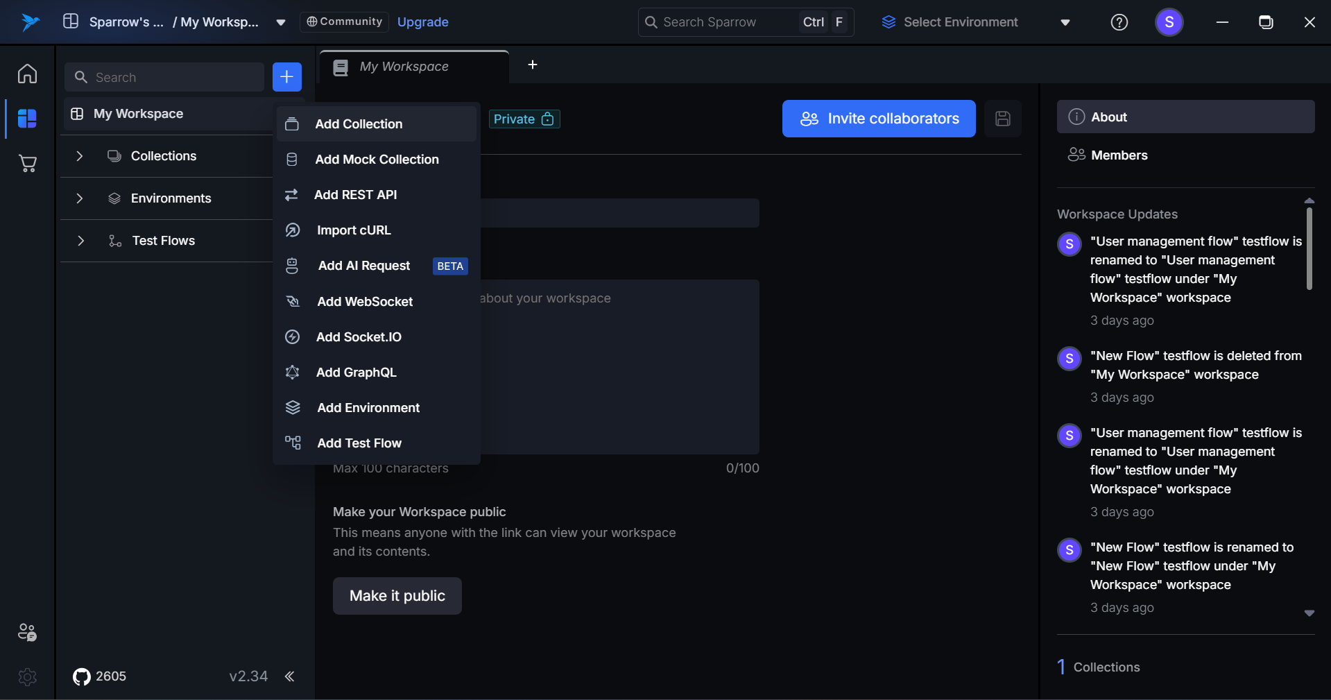Switch to the Members tab
1331x700 pixels.
coord(1119,155)
